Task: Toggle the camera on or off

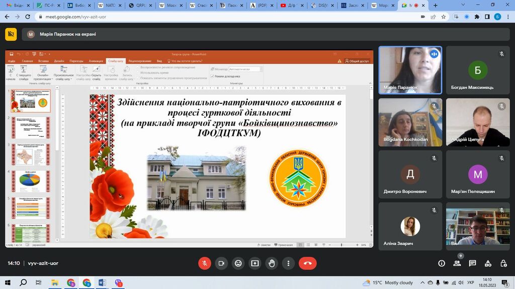Action: (221, 263)
